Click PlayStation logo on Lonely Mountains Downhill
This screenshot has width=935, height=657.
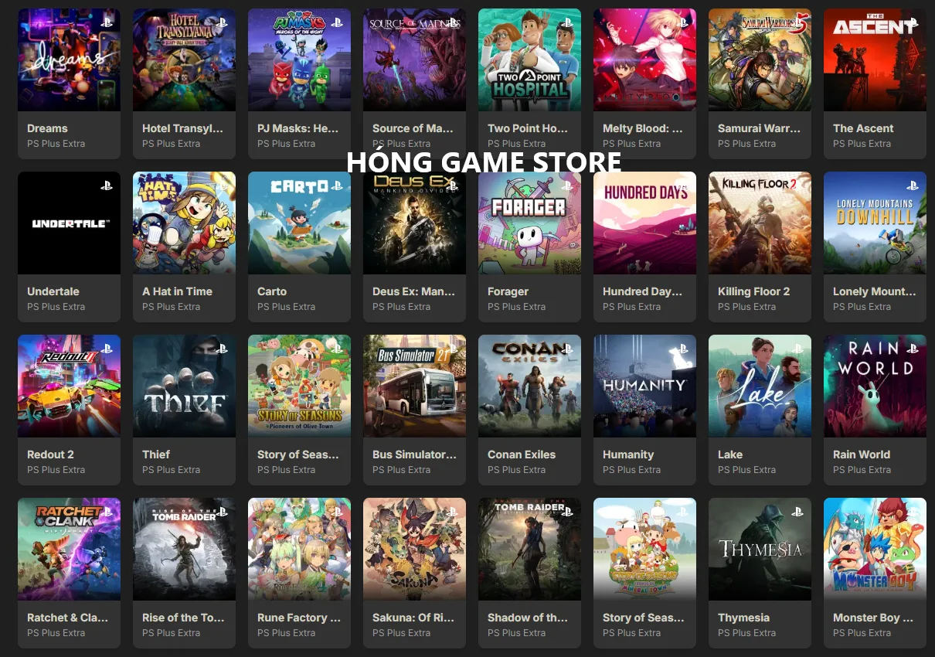click(913, 186)
